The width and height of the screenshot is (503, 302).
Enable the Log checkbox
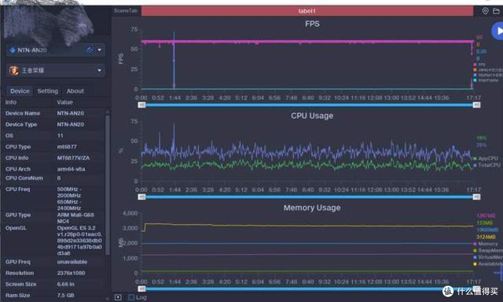(131, 297)
